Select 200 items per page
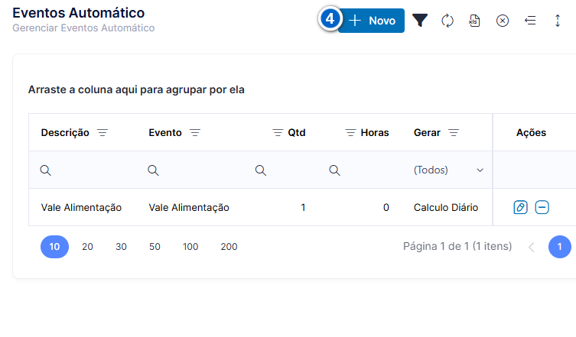The image size is (576, 337). click(x=229, y=247)
